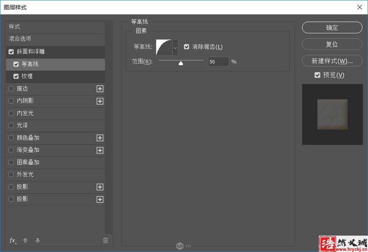The width and height of the screenshot is (368, 252).
Task: Click the 复位 button
Action: [x=332, y=44]
